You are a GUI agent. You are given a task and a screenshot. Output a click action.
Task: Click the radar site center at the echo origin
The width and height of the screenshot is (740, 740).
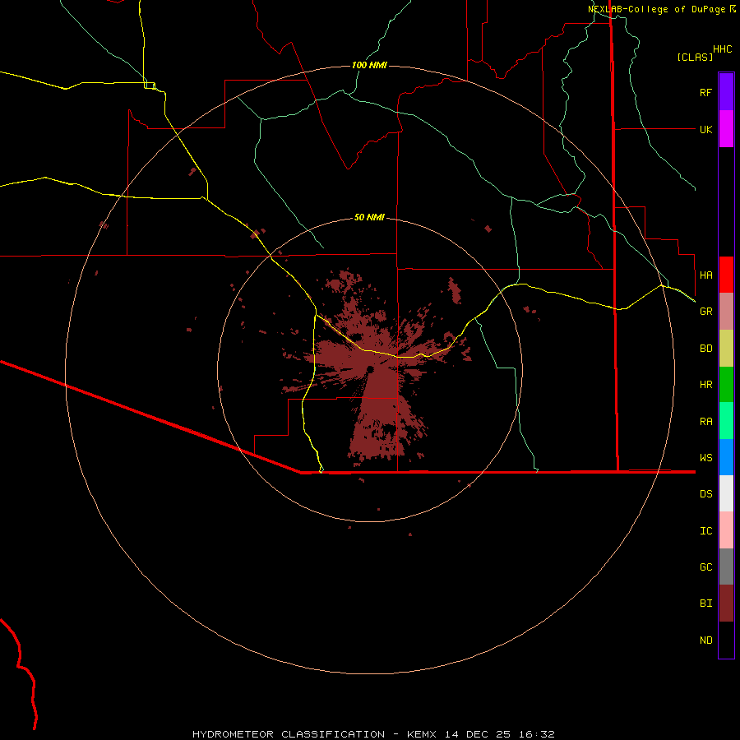[x=371, y=369]
